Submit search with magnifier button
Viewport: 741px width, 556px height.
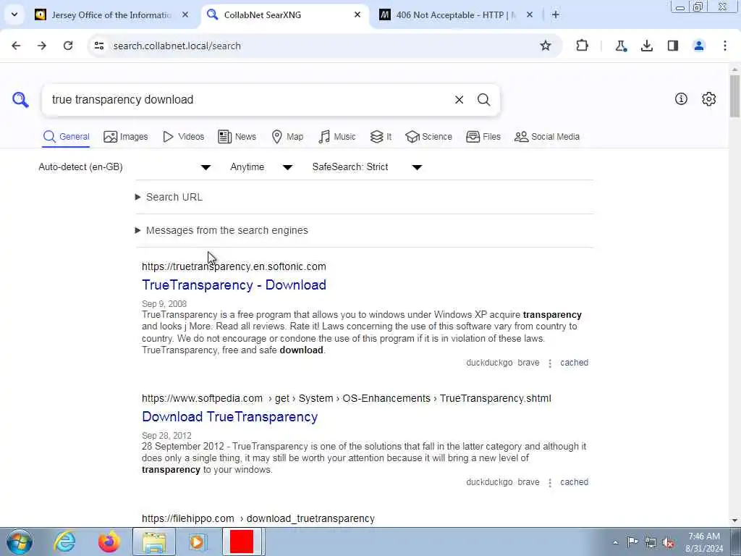coord(483,100)
